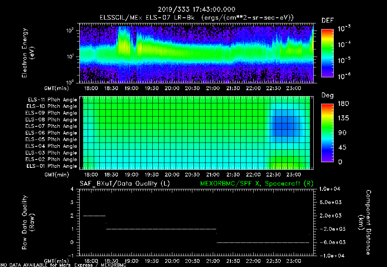Click the 10^-4 DEF colorbar tick label

344,44
